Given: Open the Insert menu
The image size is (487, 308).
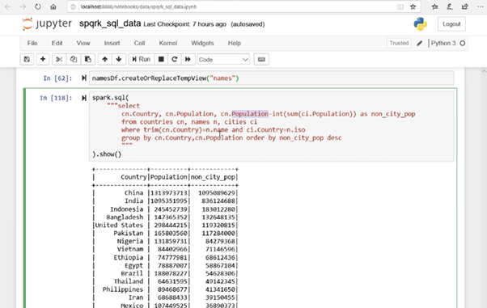Looking at the screenshot, I should click(112, 43).
